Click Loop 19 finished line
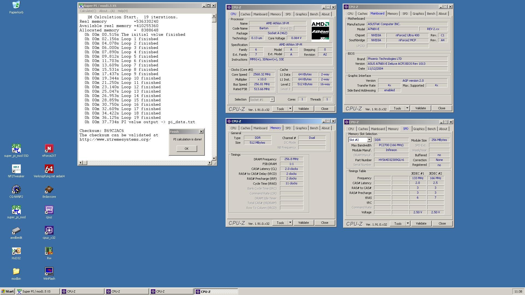Viewport: 525px width, 295px height. click(x=122, y=117)
